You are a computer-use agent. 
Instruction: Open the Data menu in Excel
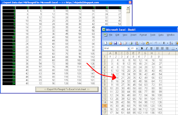click(x=161, y=35)
